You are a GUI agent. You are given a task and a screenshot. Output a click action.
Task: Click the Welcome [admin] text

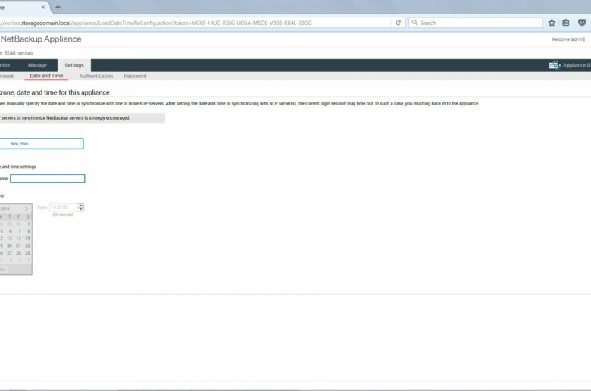(568, 39)
